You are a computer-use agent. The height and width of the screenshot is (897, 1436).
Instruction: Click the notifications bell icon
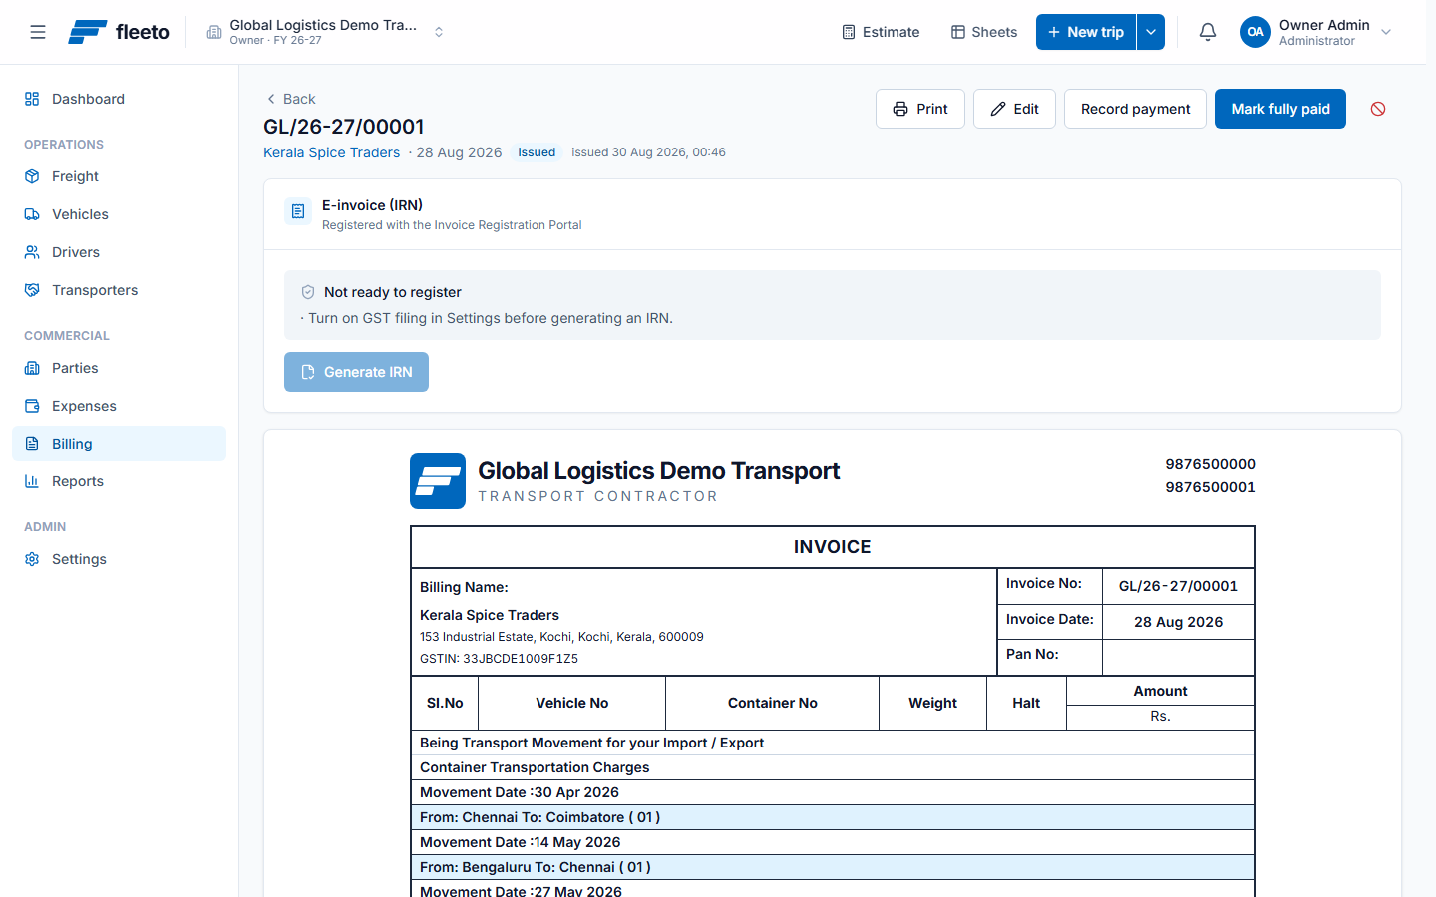tap(1208, 32)
